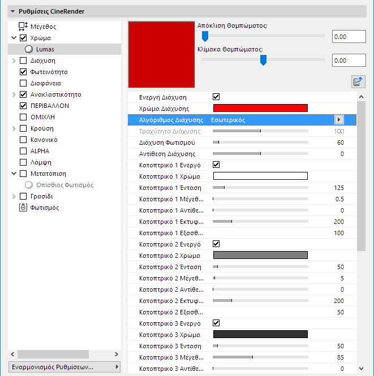Screen dimensions: 374x376
Task: Click the channel tree scroll right arrow
Action: pyautogui.click(x=117, y=354)
